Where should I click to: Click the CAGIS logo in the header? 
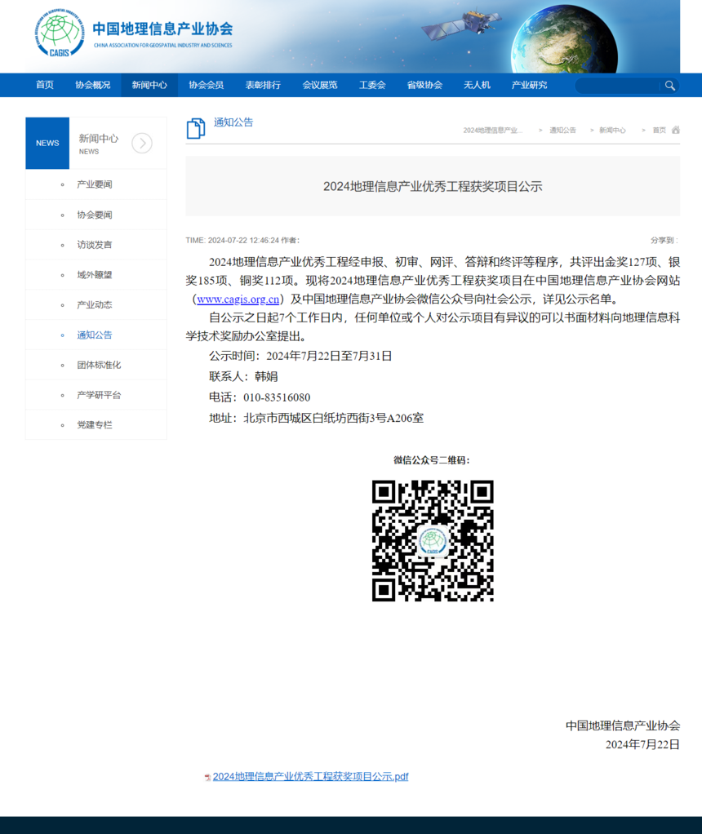pyautogui.click(x=59, y=33)
